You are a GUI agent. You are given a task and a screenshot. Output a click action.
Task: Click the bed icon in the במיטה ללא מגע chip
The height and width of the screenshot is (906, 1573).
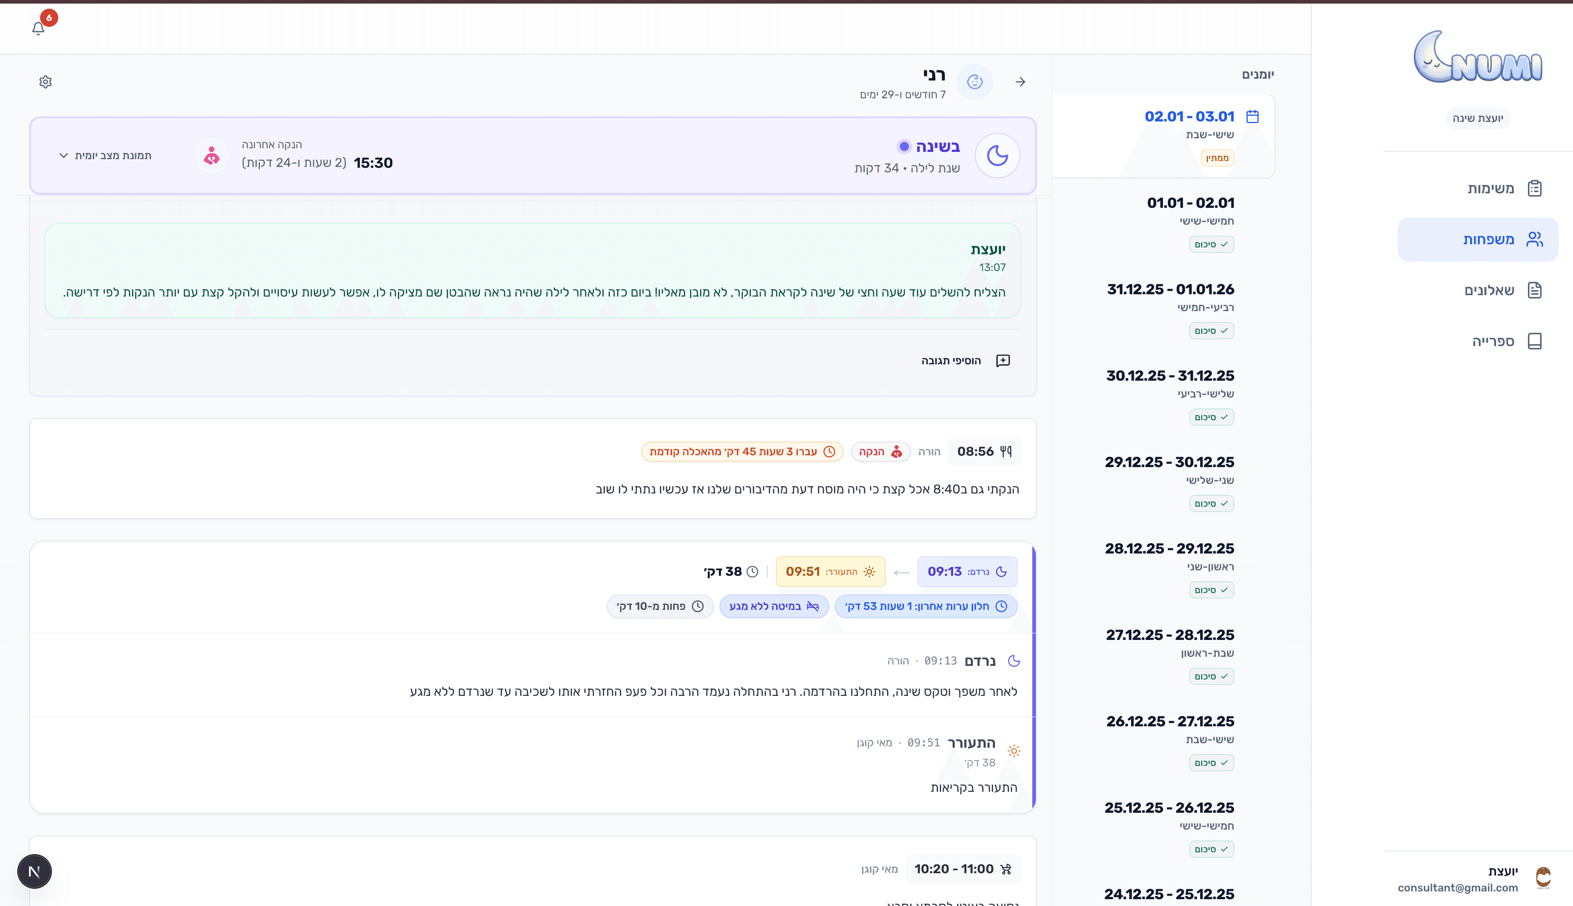tap(812, 606)
